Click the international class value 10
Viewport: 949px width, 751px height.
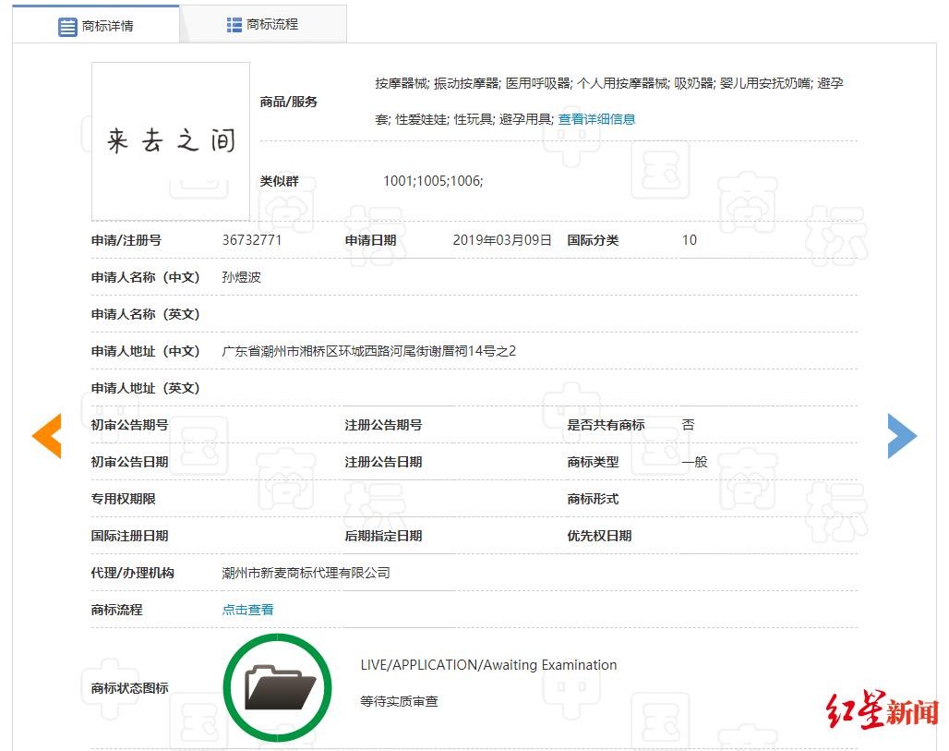coord(690,240)
